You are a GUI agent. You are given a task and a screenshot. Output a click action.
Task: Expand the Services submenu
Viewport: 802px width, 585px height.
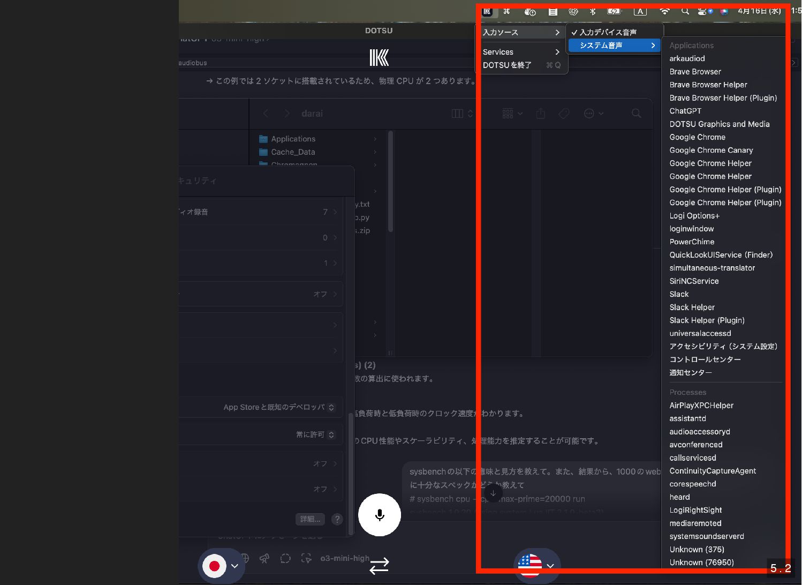521,52
